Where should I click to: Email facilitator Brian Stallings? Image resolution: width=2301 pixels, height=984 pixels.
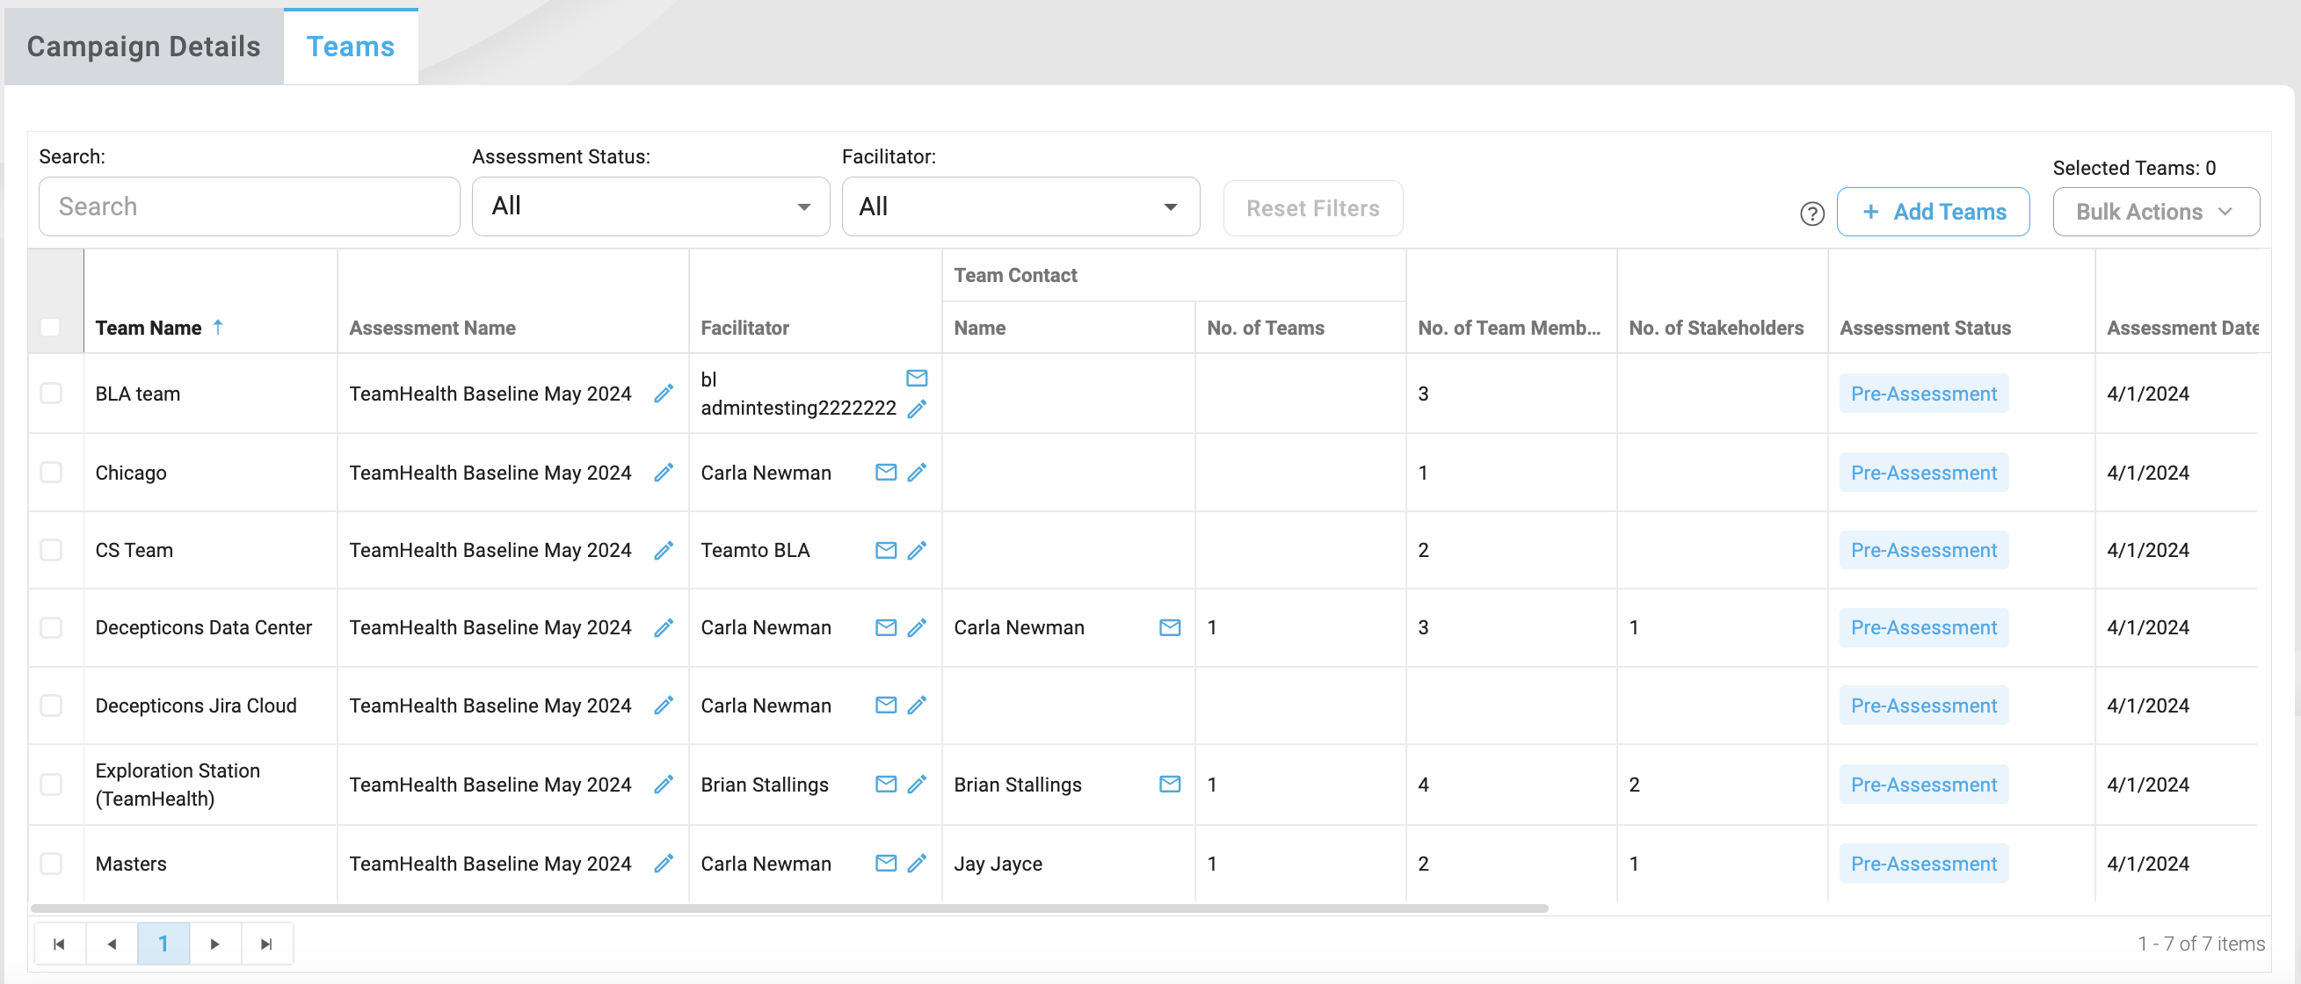[885, 783]
